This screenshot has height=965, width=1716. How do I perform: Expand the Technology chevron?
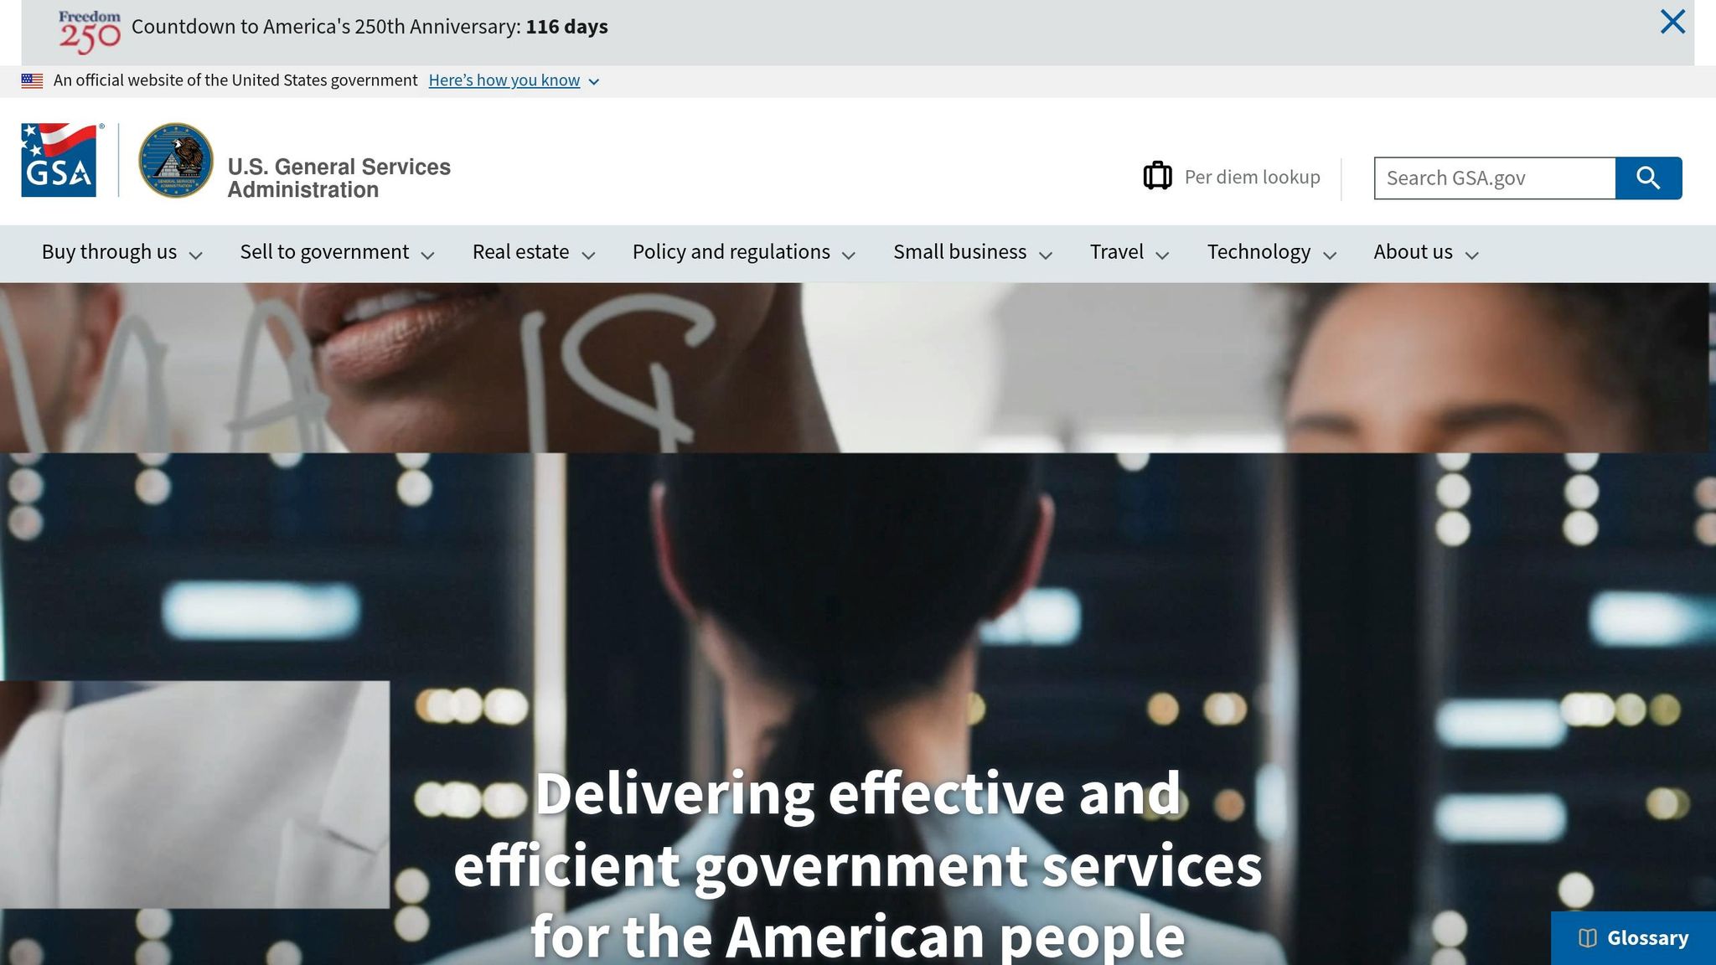click(x=1330, y=255)
